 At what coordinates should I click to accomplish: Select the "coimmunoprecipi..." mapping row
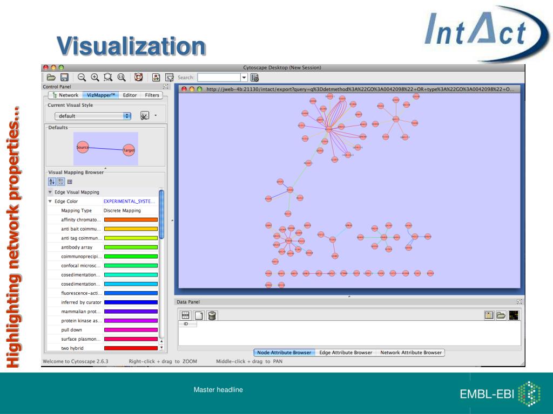point(103,257)
